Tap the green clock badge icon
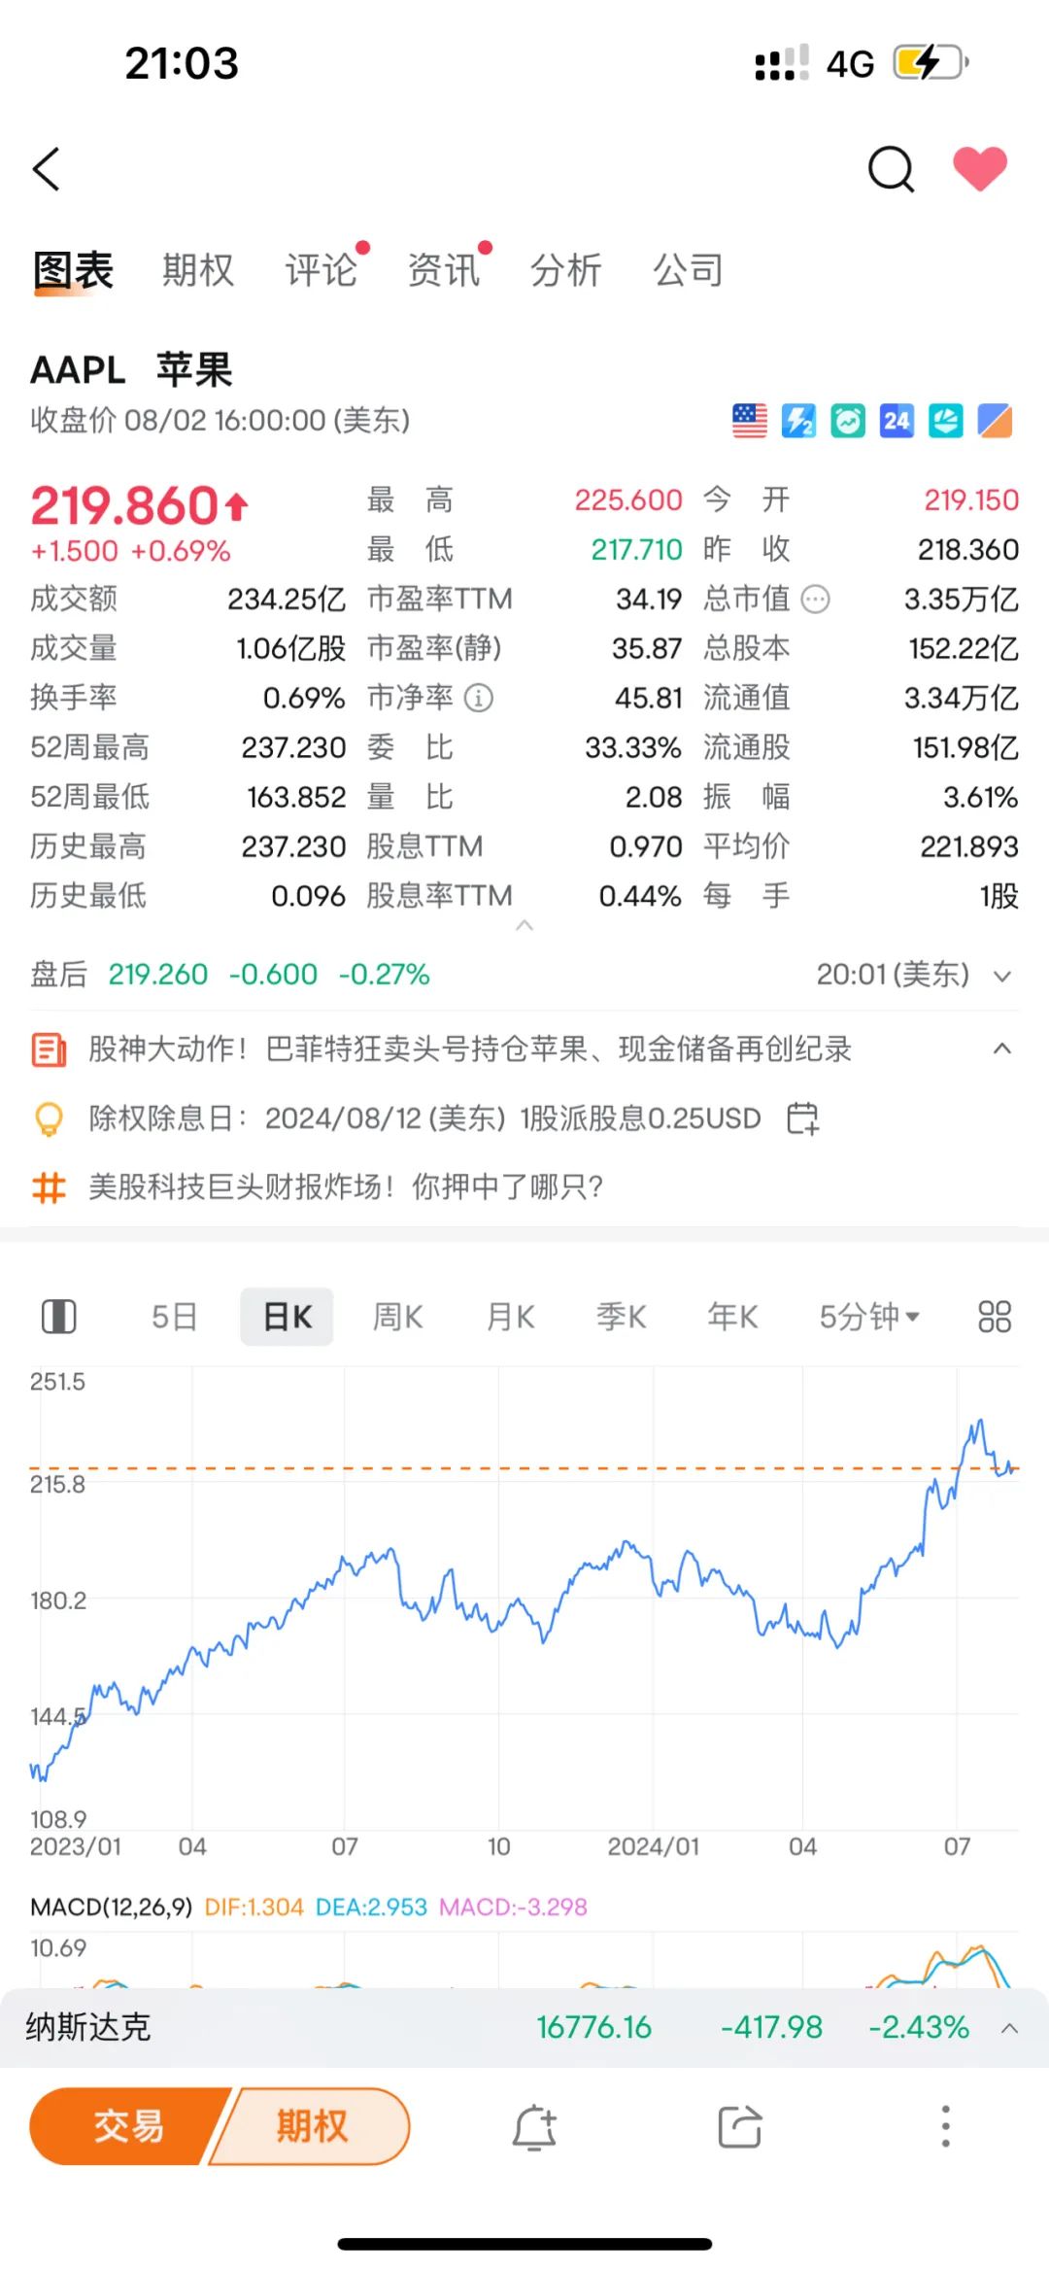Viewport: 1049px width, 2270px height. click(848, 421)
